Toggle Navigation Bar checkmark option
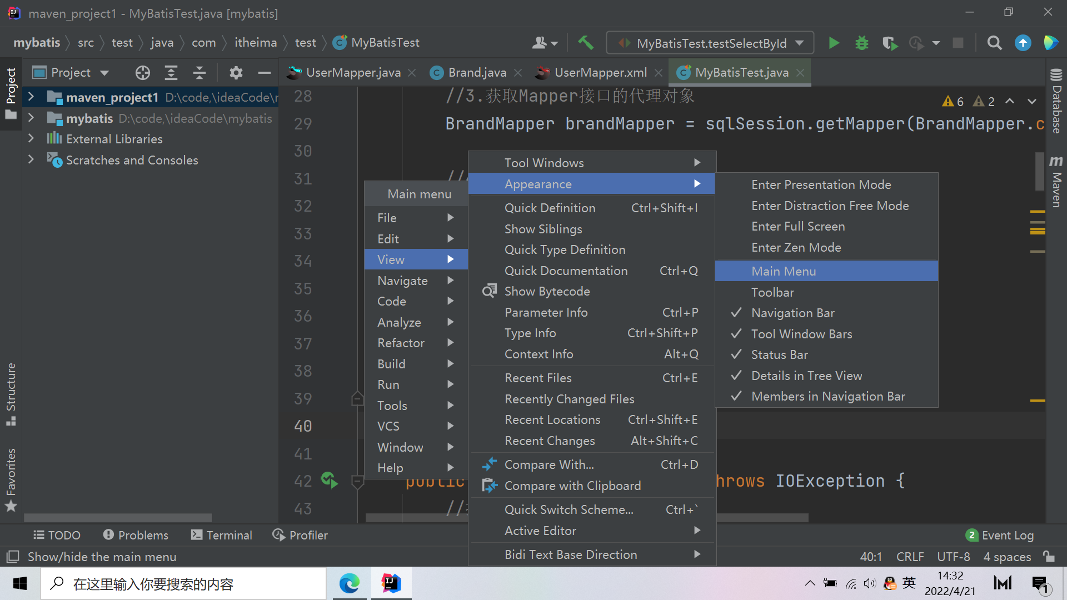Image resolution: width=1067 pixels, height=600 pixels. click(792, 313)
